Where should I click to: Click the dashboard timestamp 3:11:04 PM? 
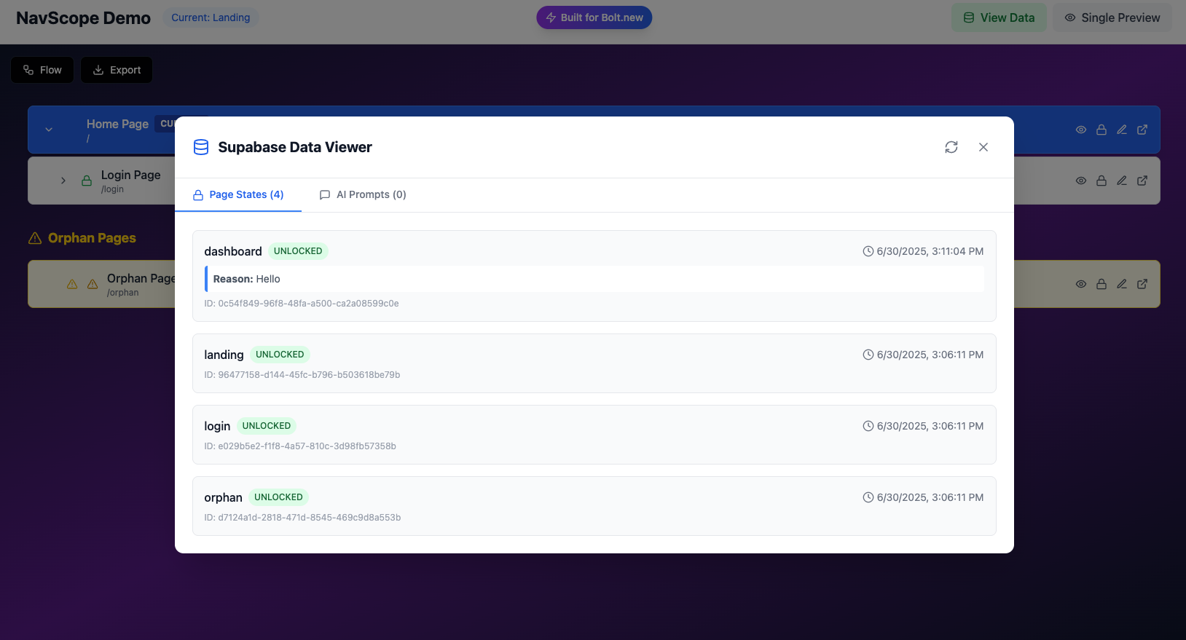(x=930, y=251)
